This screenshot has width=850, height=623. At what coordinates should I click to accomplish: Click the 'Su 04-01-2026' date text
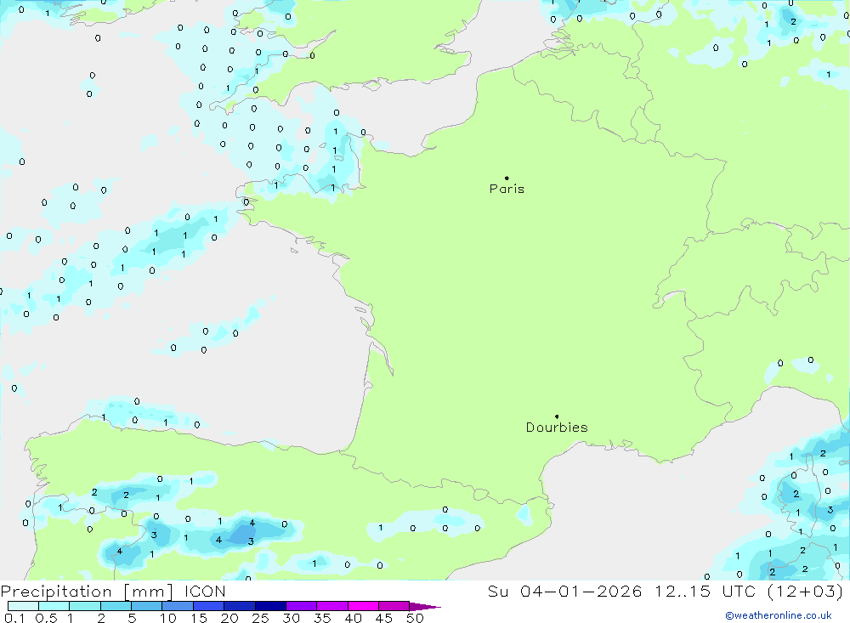click(565, 591)
